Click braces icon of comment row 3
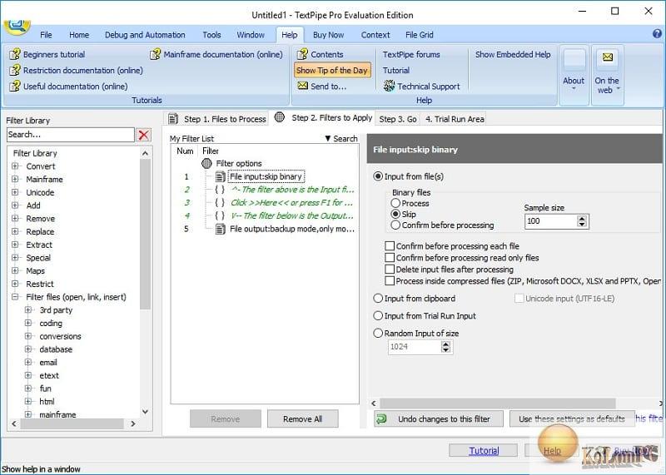This screenshot has height=475, width=666. [220, 203]
